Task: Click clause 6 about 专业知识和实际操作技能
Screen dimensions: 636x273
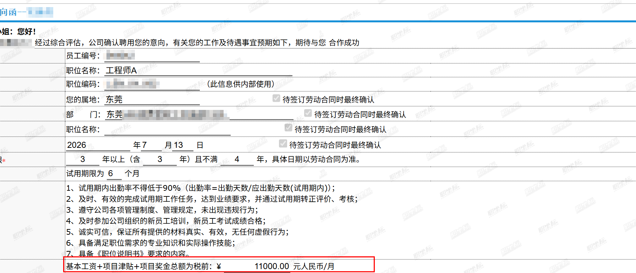Action: [x=151, y=243]
